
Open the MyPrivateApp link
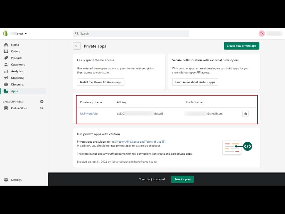[x=89, y=114]
